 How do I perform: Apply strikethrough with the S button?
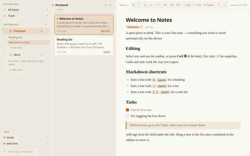(x=150, y=5)
